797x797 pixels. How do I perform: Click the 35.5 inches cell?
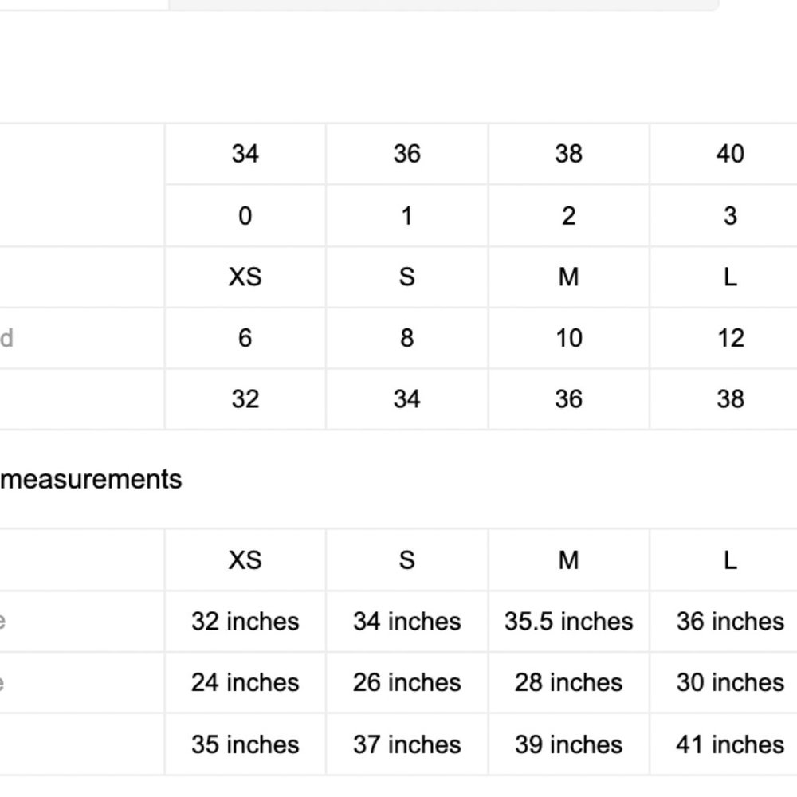[x=568, y=621]
